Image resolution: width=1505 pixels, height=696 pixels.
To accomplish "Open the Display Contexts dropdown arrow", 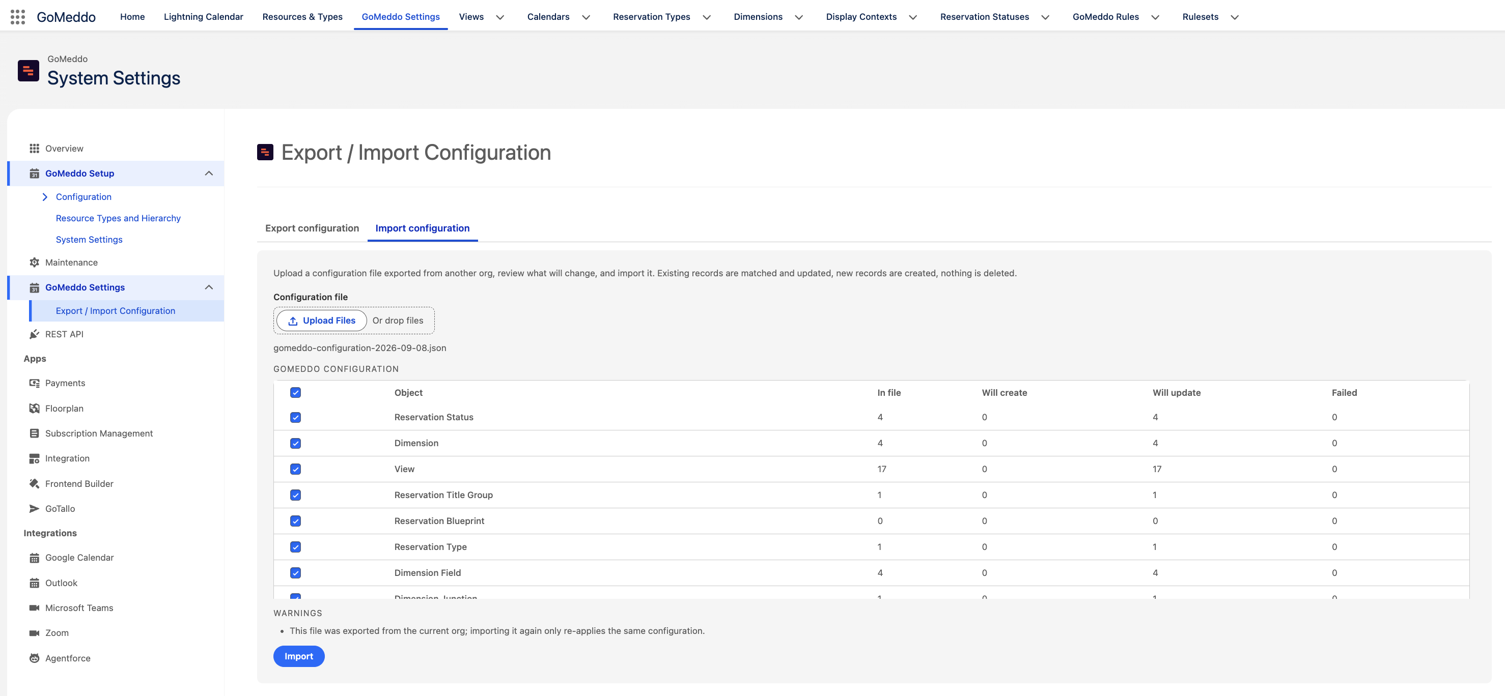I will [x=913, y=17].
